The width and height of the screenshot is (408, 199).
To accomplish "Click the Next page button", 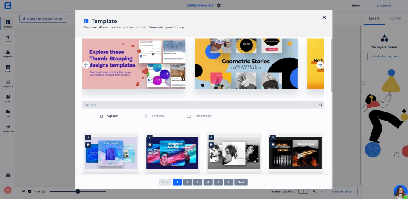I will [241, 182].
